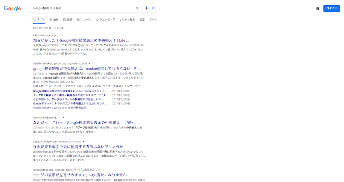Expand the support.google.com result options arrow
This screenshot has height=182, width=344.
tap(84, 142)
